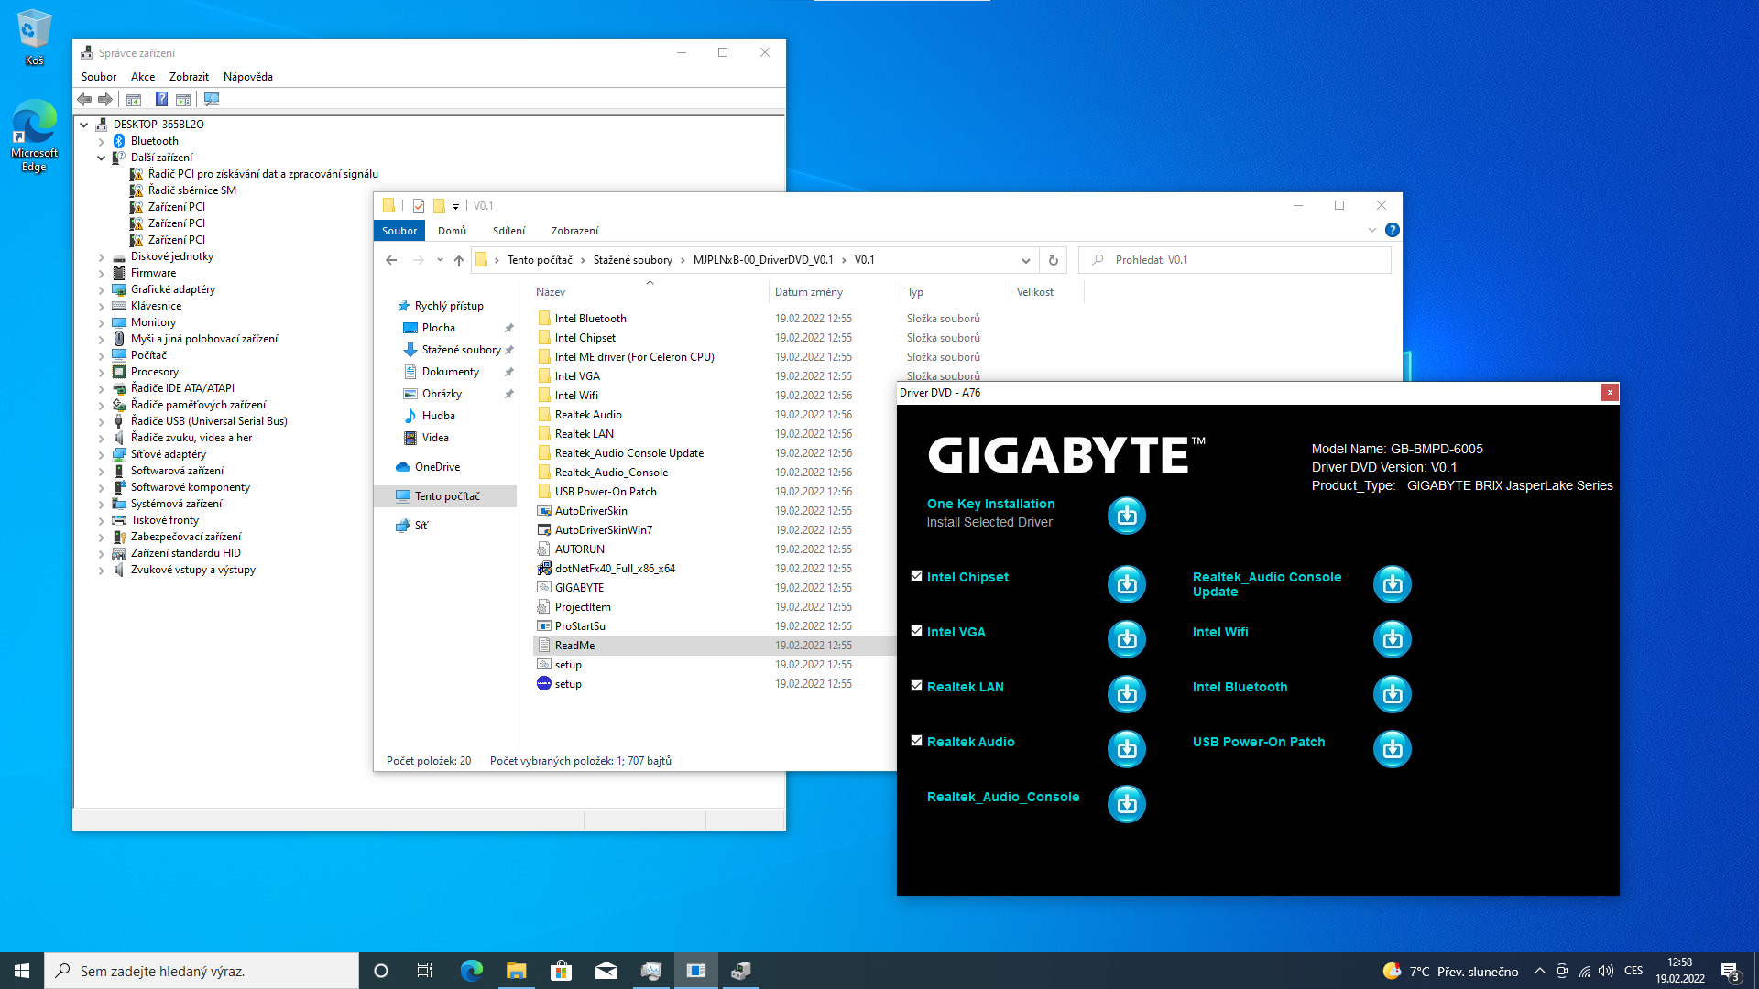Uncheck the Intel Chipset checkbox
This screenshot has height=989, width=1759.
coord(916,576)
